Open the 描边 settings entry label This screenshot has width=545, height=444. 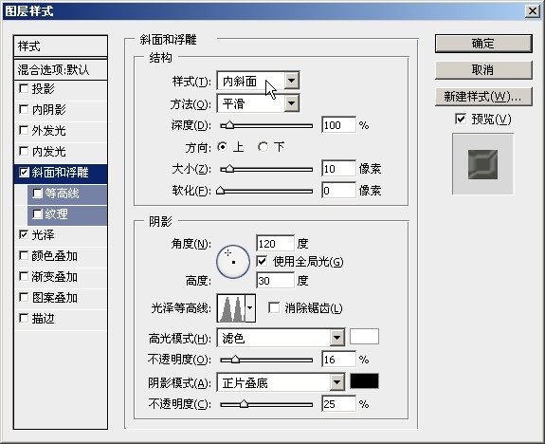coord(43,319)
